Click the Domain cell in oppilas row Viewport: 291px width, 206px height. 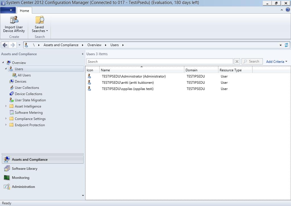pyautogui.click(x=196, y=89)
